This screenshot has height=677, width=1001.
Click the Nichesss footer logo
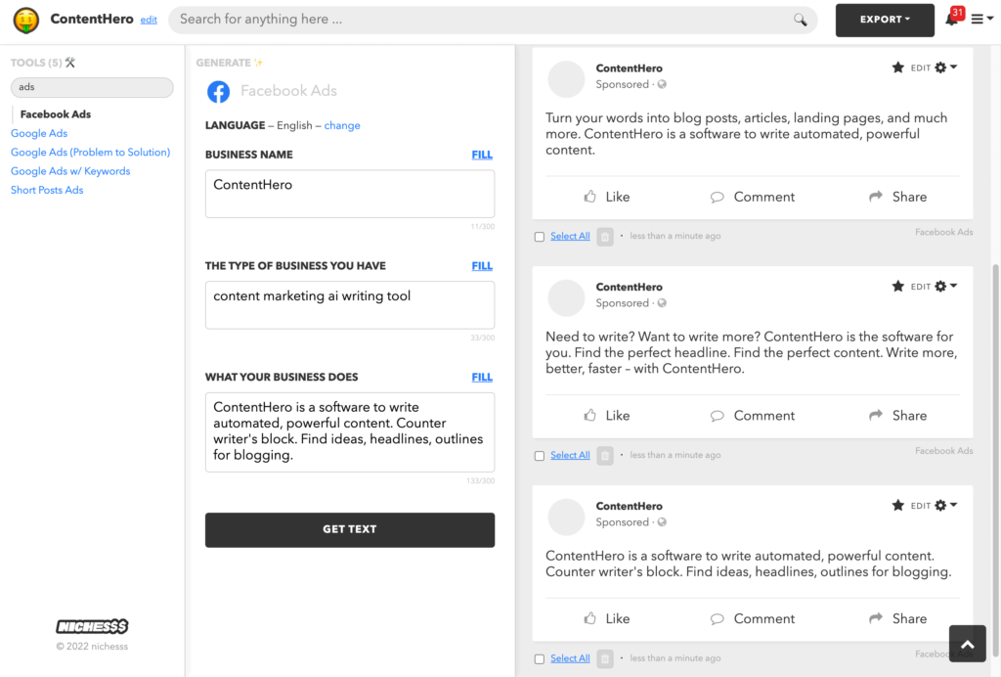92,626
